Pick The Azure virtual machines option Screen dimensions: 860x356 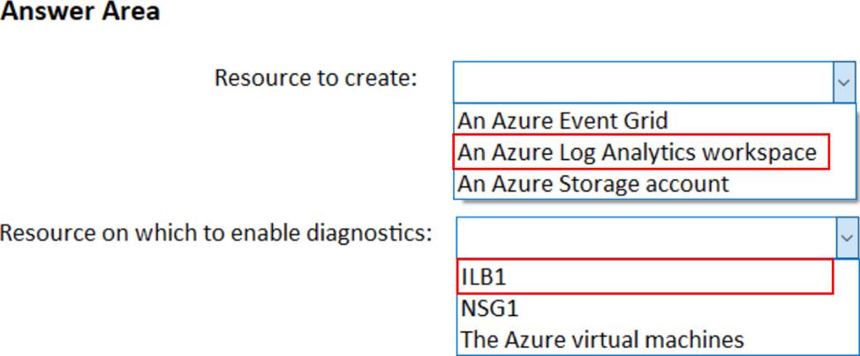[601, 338]
